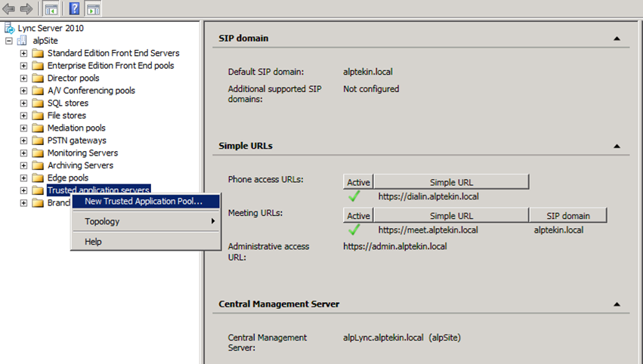
Task: Collapse the Central Management Server section arrow
Action: [617, 304]
